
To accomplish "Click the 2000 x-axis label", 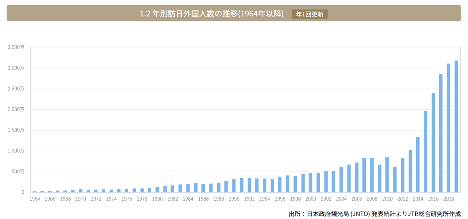I will (x=310, y=199).
